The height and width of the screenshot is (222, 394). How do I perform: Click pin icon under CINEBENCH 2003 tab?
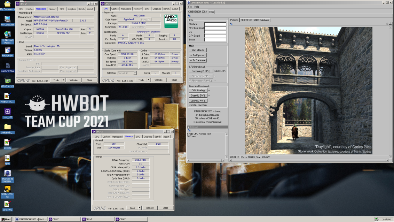(x=189, y=16)
